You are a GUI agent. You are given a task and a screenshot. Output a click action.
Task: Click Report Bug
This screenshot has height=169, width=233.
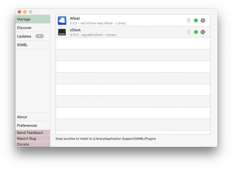(33, 138)
